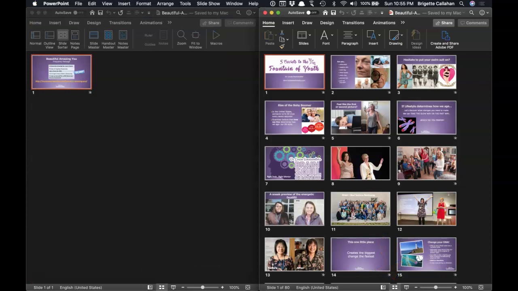518x291 pixels.
Task: Open Macros in left window ribbon
Action: (216, 38)
